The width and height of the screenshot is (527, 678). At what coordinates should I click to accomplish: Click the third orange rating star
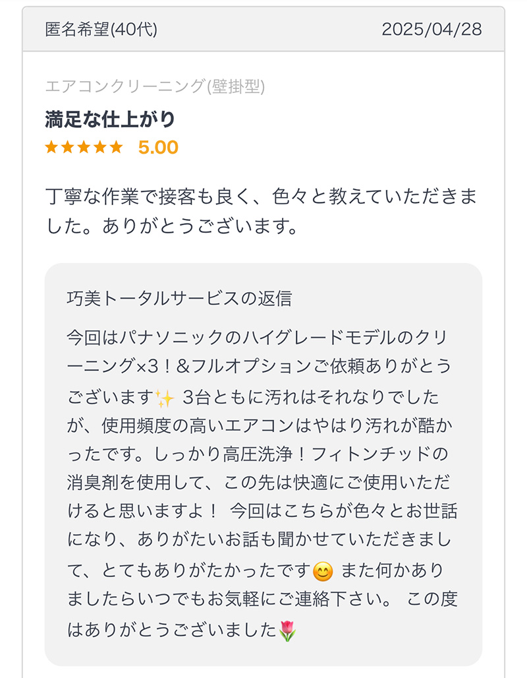(84, 147)
